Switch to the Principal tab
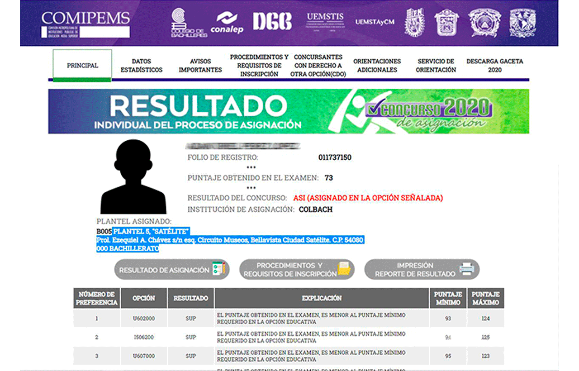The image size is (579, 371). 81,65
